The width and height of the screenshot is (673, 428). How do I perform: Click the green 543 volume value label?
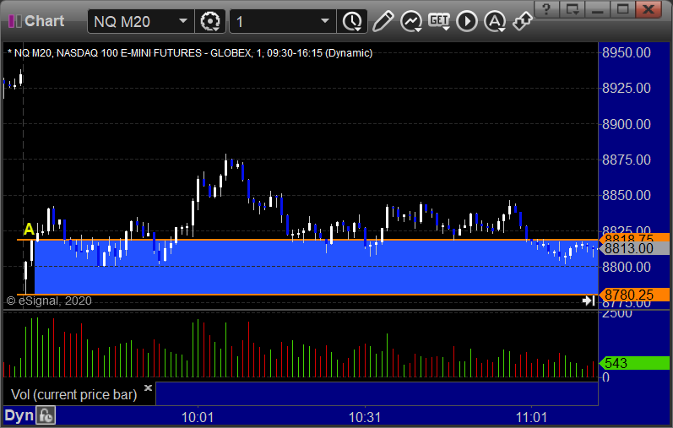click(x=635, y=363)
